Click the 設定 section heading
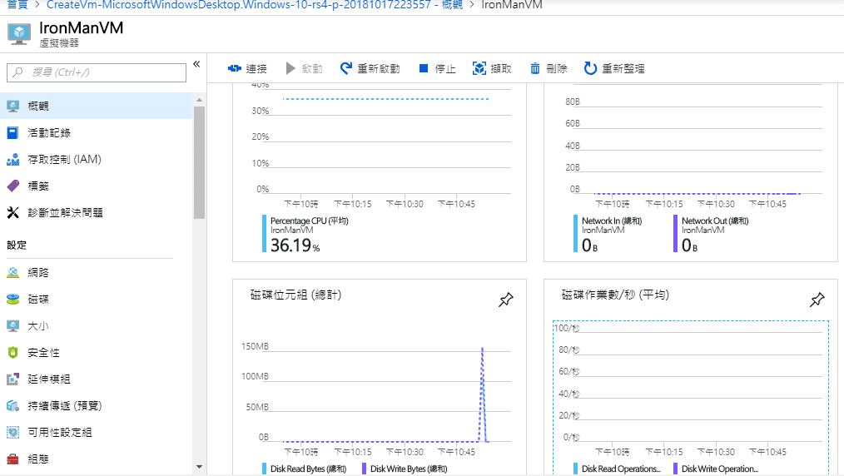Screen dimensions: 844x476 (x=17, y=245)
